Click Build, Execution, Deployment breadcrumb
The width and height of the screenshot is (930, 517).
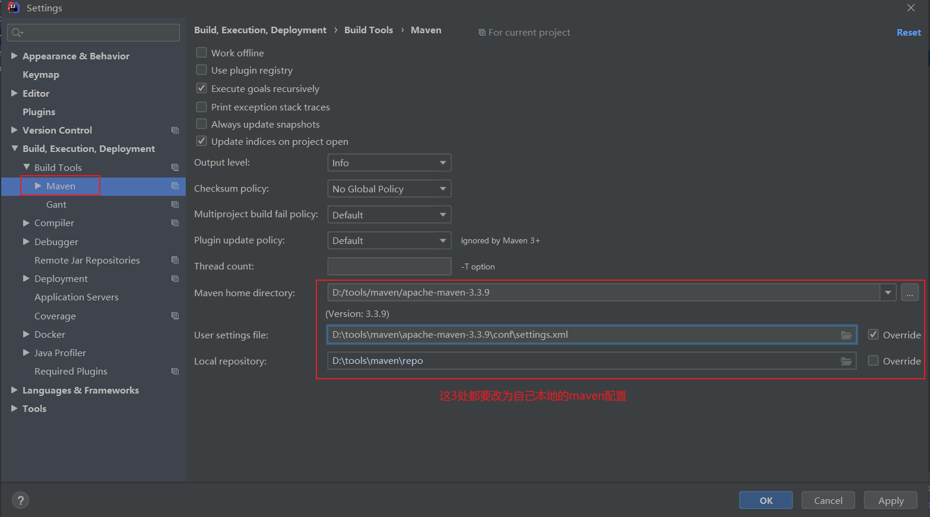pyautogui.click(x=260, y=30)
